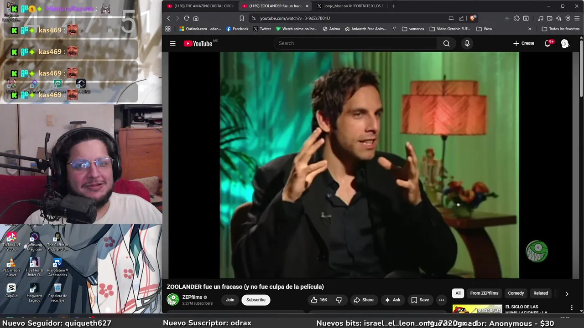Bookmark this page with the bookmark icon
Viewport: 584px width, 328px height.
click(x=241, y=18)
